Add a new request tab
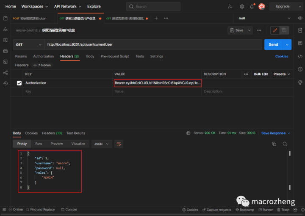The width and height of the screenshot is (305, 216). click(156, 18)
